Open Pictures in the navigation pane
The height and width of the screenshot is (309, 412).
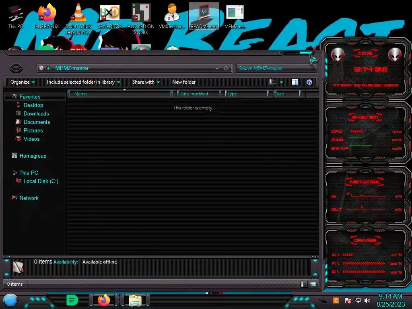[33, 130]
